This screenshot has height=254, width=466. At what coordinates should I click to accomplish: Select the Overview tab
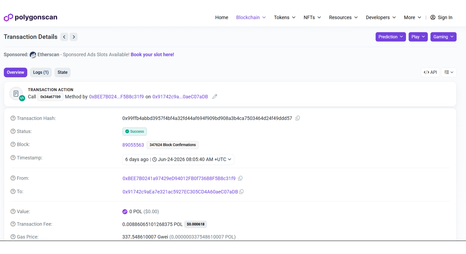(x=16, y=72)
